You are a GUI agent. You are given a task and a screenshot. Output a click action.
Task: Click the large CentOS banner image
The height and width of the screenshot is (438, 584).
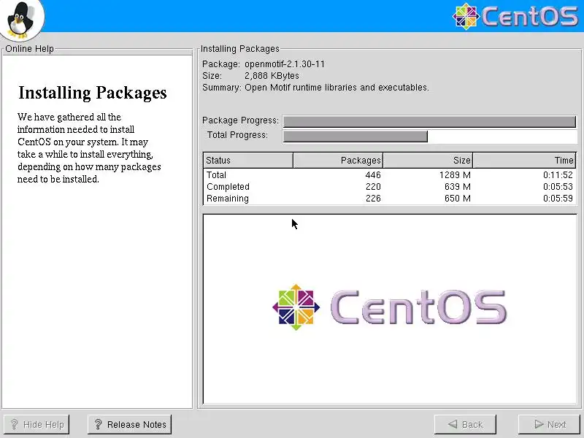(x=390, y=307)
